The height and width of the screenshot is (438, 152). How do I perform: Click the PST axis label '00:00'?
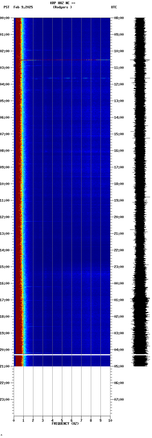5,18
